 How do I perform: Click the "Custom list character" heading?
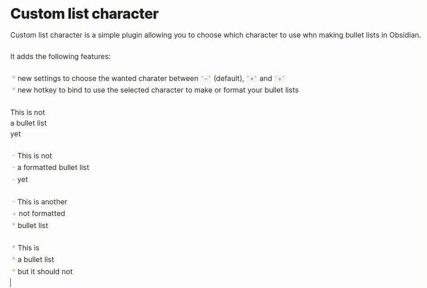click(x=84, y=14)
